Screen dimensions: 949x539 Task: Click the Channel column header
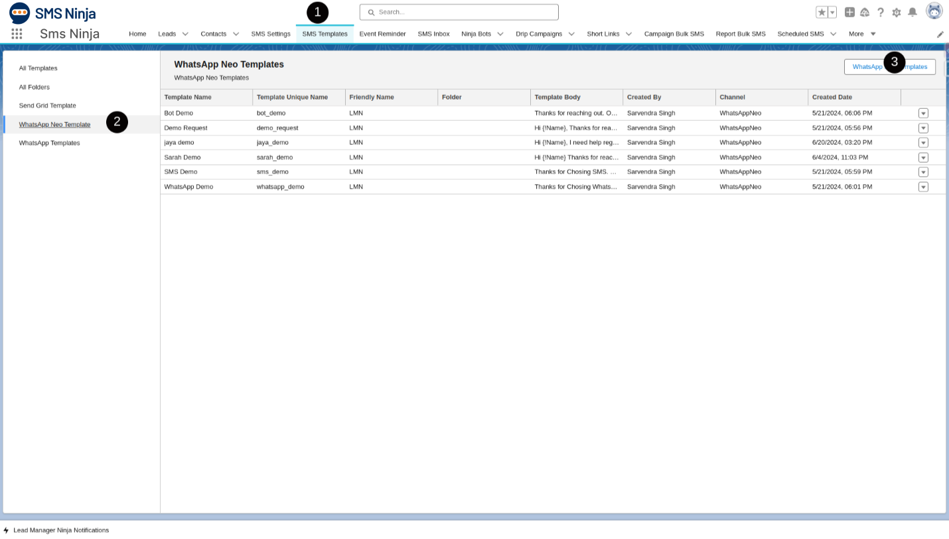coord(762,98)
